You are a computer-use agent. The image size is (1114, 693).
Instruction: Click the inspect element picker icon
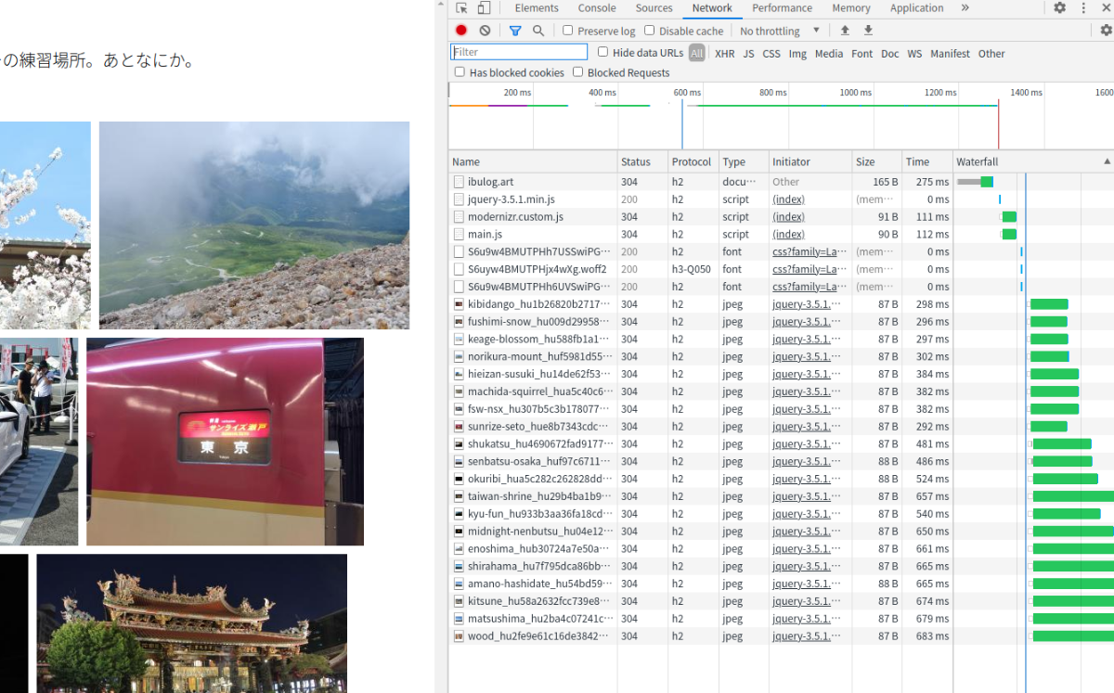pyautogui.click(x=461, y=8)
